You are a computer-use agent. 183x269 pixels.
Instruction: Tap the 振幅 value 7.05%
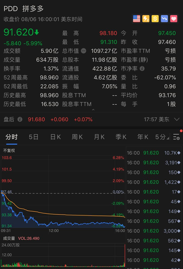(x=110, y=86)
